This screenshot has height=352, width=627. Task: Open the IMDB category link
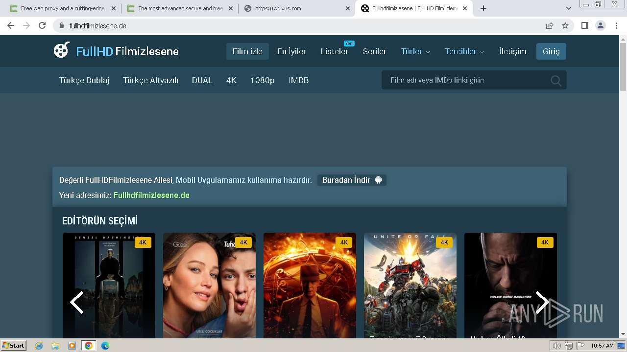pos(299,80)
